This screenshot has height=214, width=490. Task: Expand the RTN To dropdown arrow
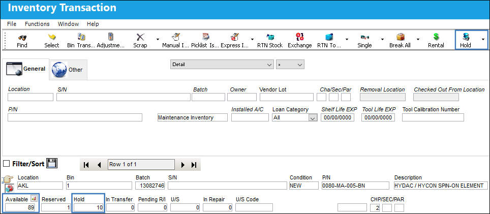pyautogui.click(x=347, y=39)
